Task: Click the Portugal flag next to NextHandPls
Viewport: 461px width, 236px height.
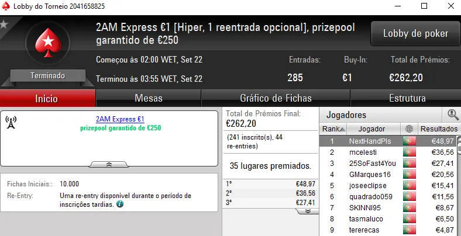Action: click(x=409, y=141)
